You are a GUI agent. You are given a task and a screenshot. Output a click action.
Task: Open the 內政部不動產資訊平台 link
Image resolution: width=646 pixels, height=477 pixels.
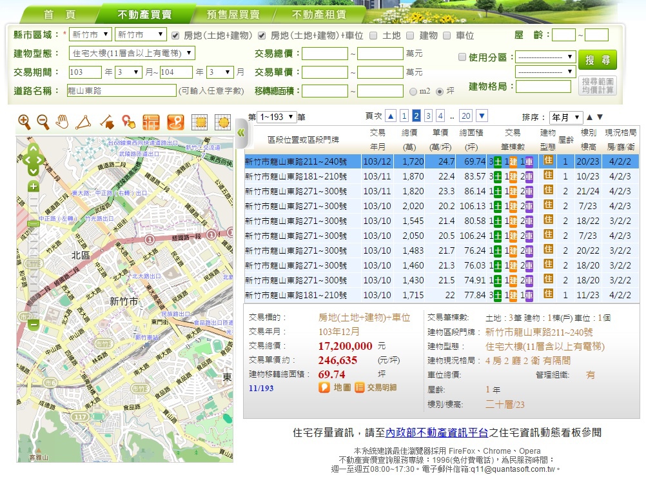(436, 432)
